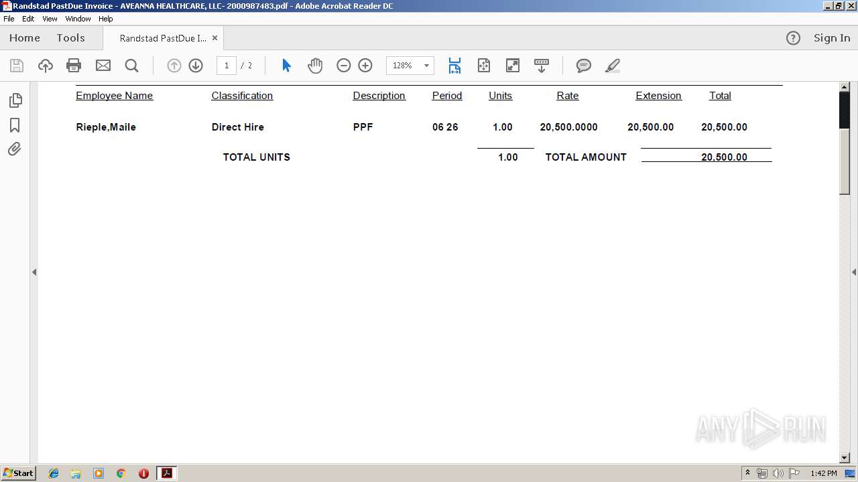The height and width of the screenshot is (482, 858).
Task: Click the Acrobat Reader taskbar button
Action: (x=166, y=473)
